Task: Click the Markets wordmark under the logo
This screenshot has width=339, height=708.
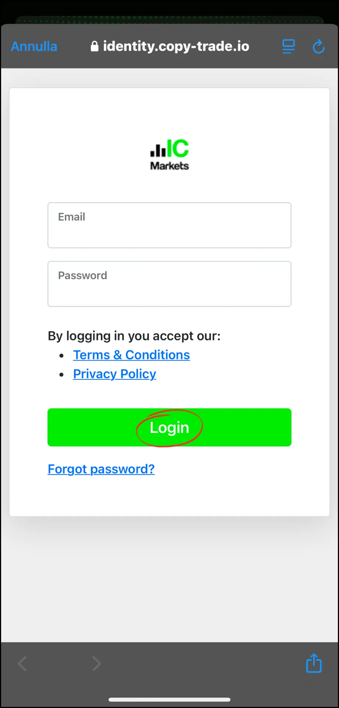Action: (169, 166)
